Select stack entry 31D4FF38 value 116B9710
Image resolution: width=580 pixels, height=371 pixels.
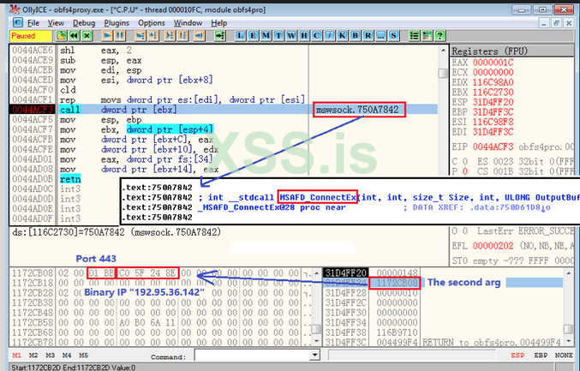click(x=397, y=332)
